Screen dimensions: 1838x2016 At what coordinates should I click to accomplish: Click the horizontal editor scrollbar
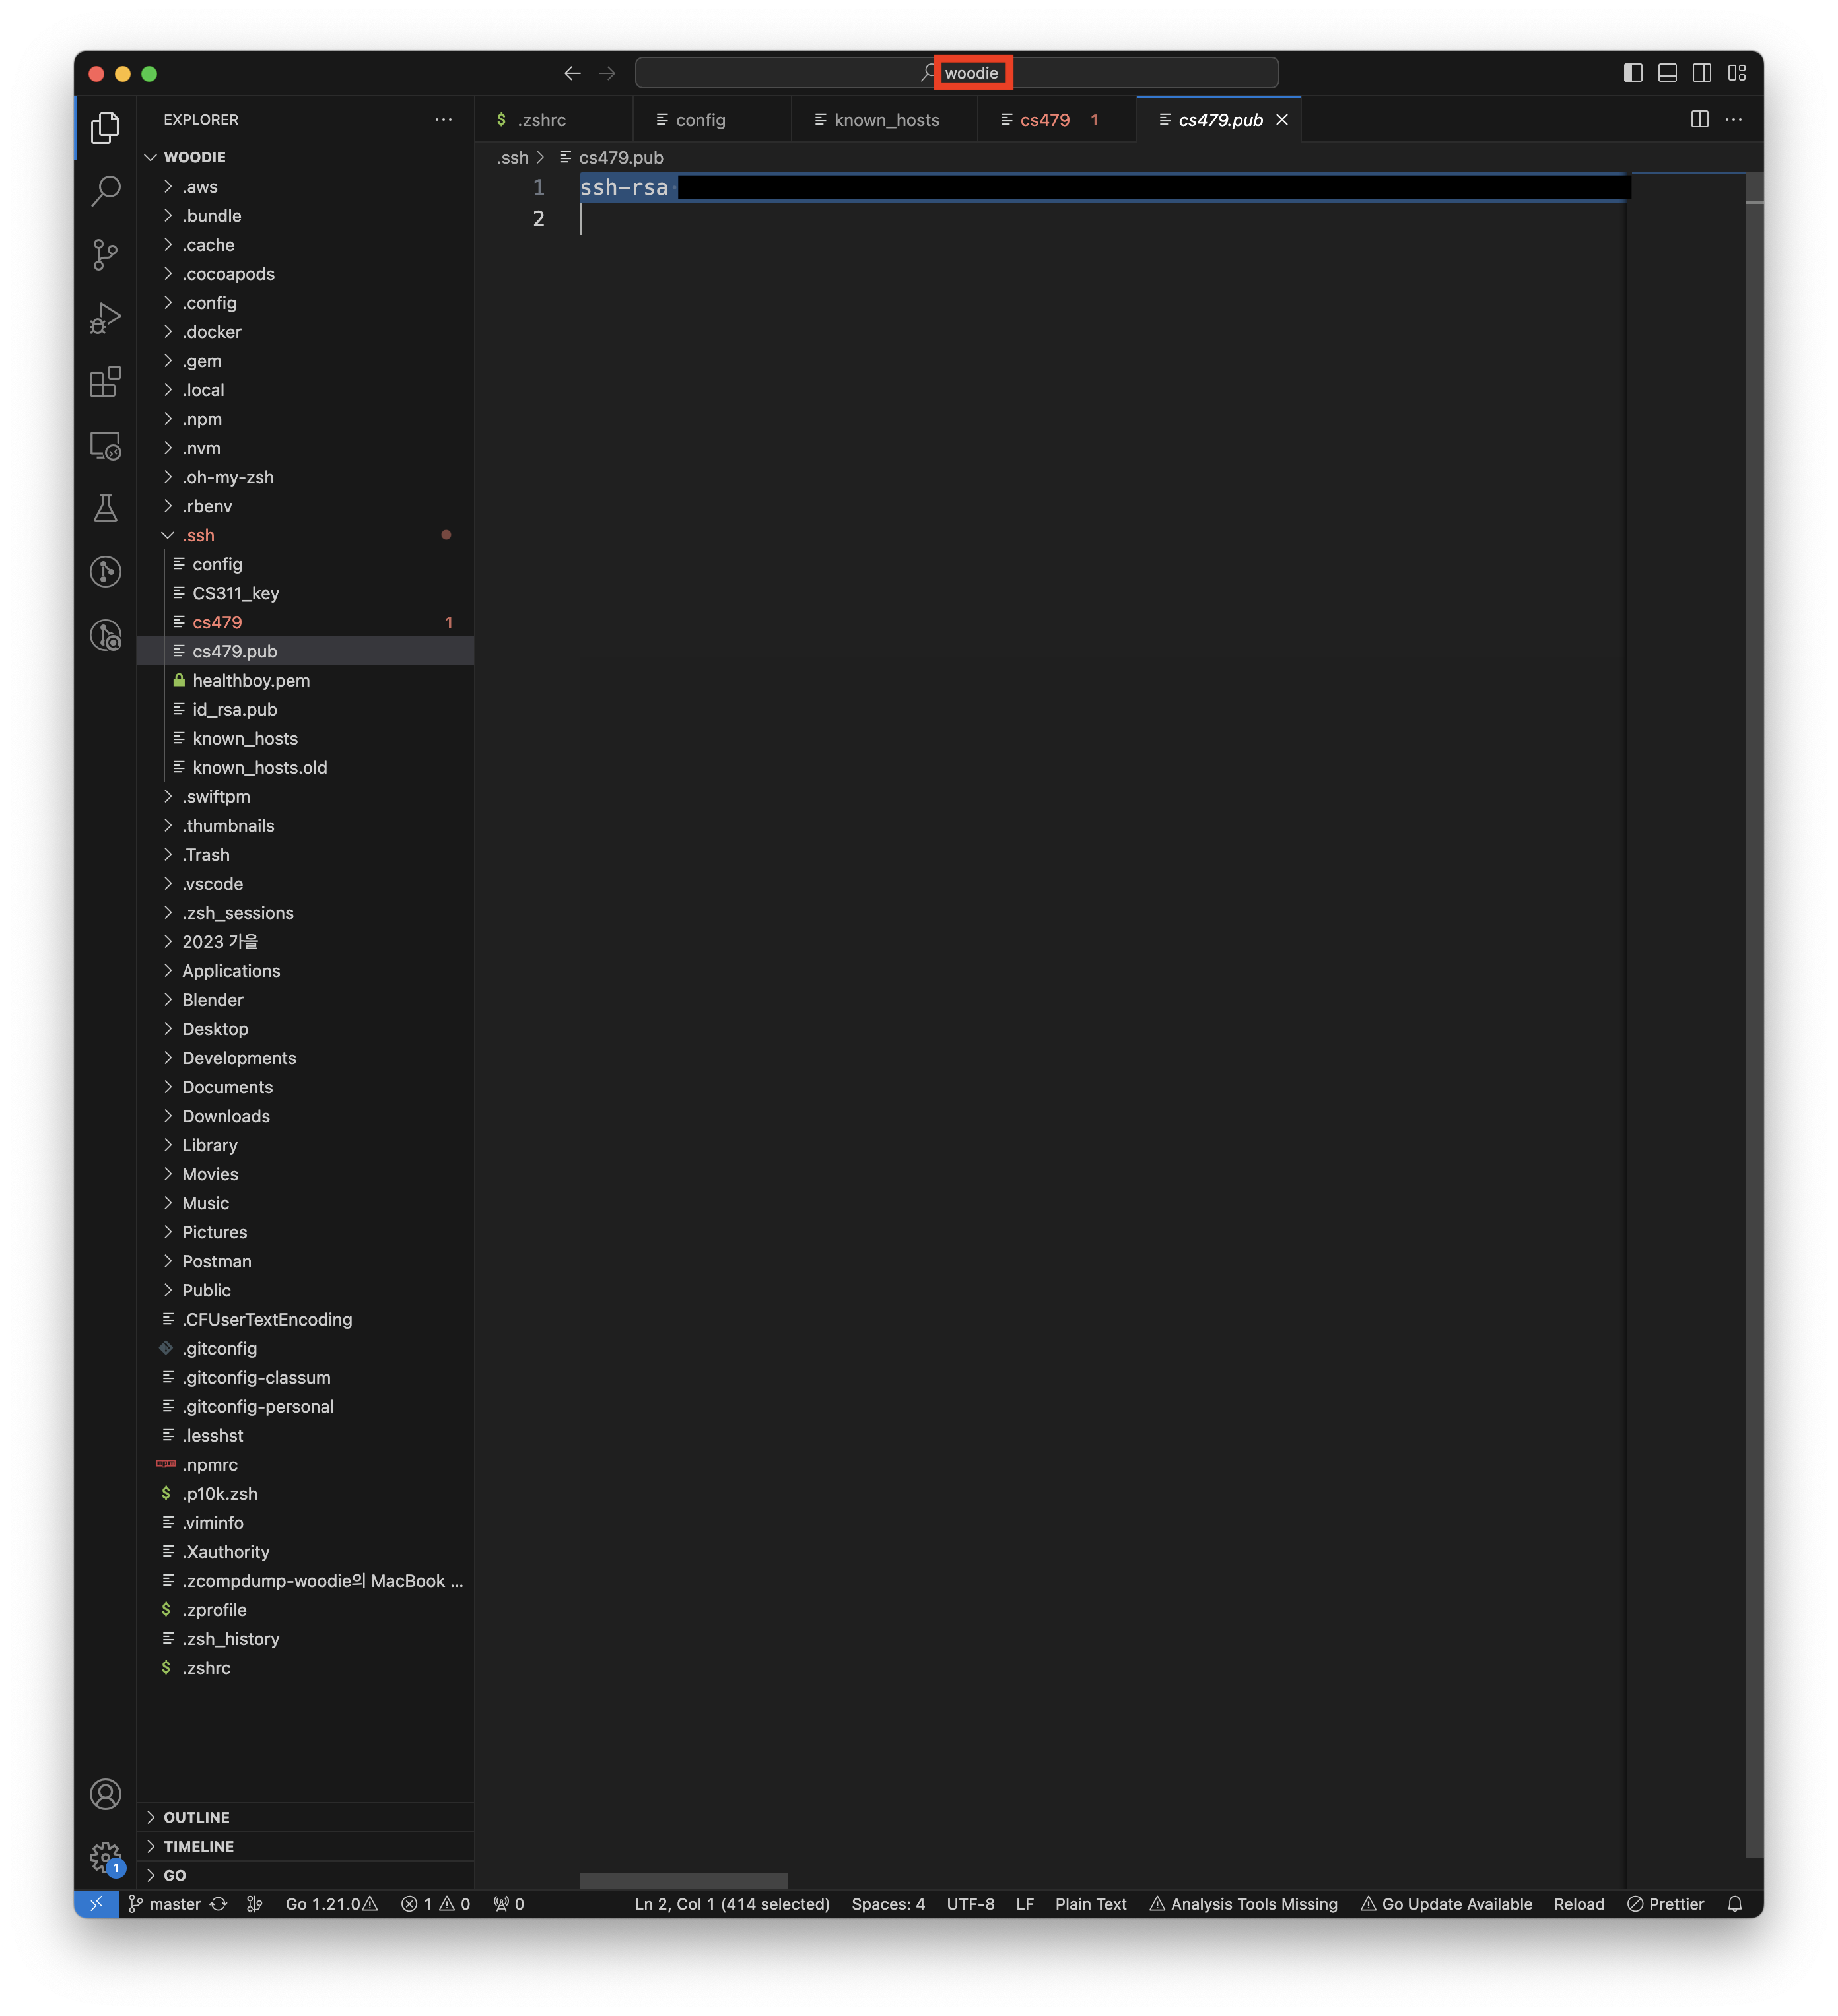683,1881
